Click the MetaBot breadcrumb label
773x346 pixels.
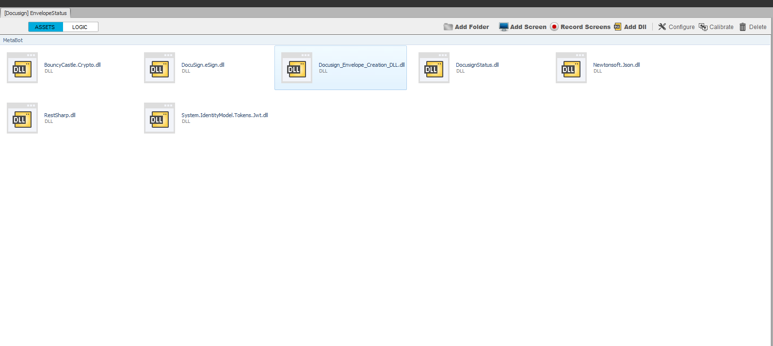click(x=13, y=40)
